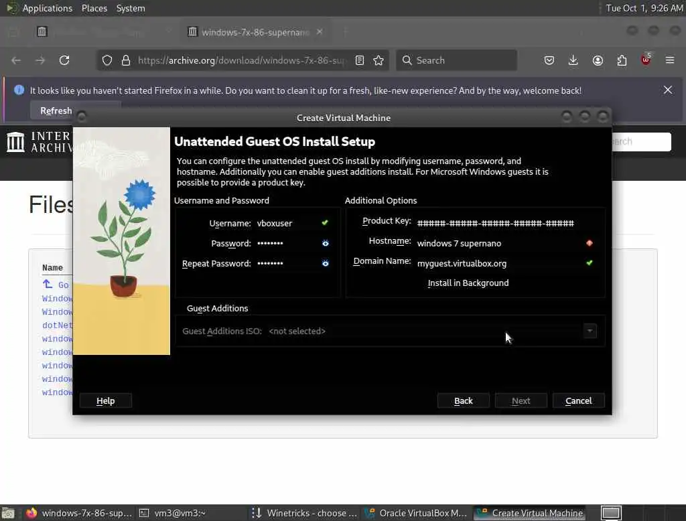Image resolution: width=686 pixels, height=521 pixels.
Task: Click site padlock security icon
Action: 126,60
